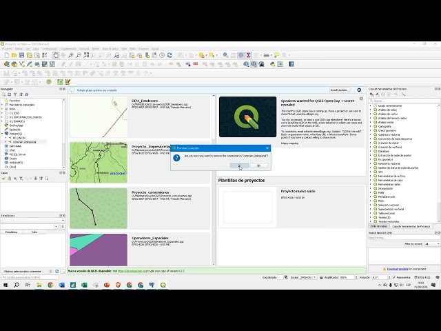Click the filter legend icon in Capas
Viewport: 441px width, 331px height.
point(21,179)
